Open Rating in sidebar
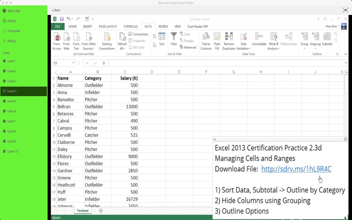Viewport: 352px width, 220px height. coord(11,41)
